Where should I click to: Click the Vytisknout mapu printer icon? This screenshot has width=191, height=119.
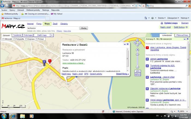(x=162, y=23)
